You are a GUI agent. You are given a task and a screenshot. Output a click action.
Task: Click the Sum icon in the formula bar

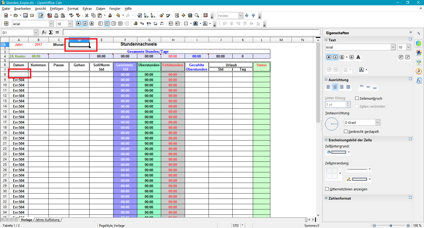[x=51, y=32]
